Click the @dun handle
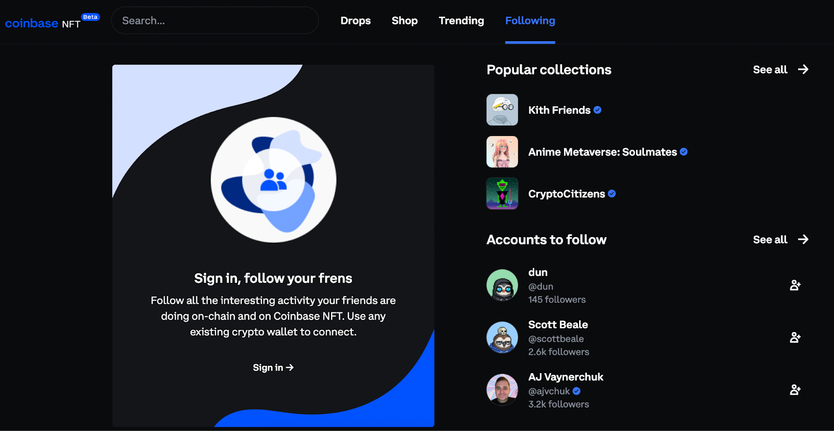 click(x=541, y=287)
